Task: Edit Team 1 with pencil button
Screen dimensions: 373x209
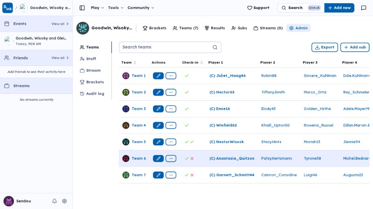Action: pyautogui.click(x=158, y=76)
